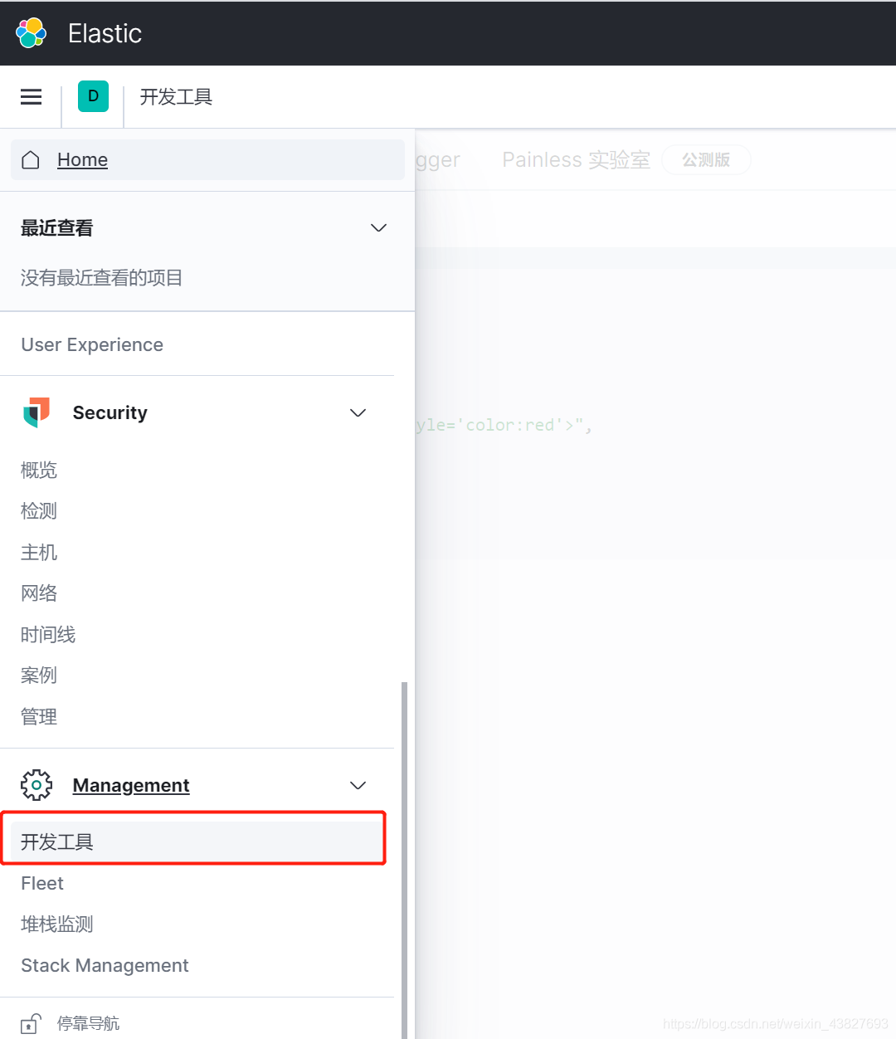This screenshot has height=1039, width=896.
Task: Open the D space avatar
Action: [93, 96]
